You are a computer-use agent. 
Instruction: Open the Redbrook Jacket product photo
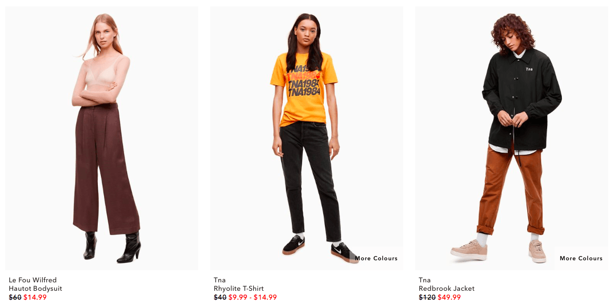511,138
